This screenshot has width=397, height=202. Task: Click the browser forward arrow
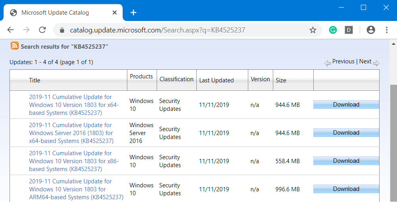[26, 30]
